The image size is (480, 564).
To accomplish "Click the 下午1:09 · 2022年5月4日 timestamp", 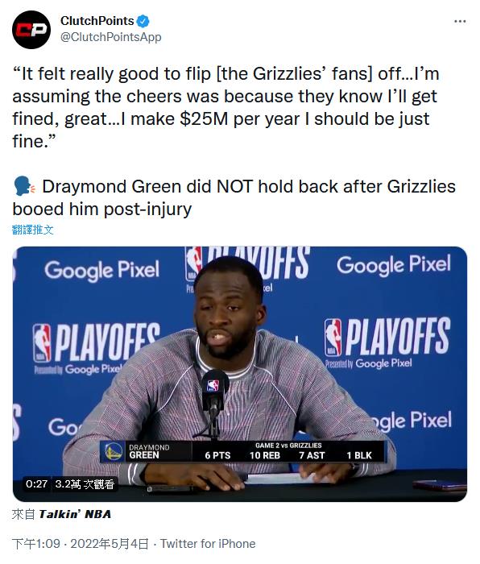I will click(81, 544).
